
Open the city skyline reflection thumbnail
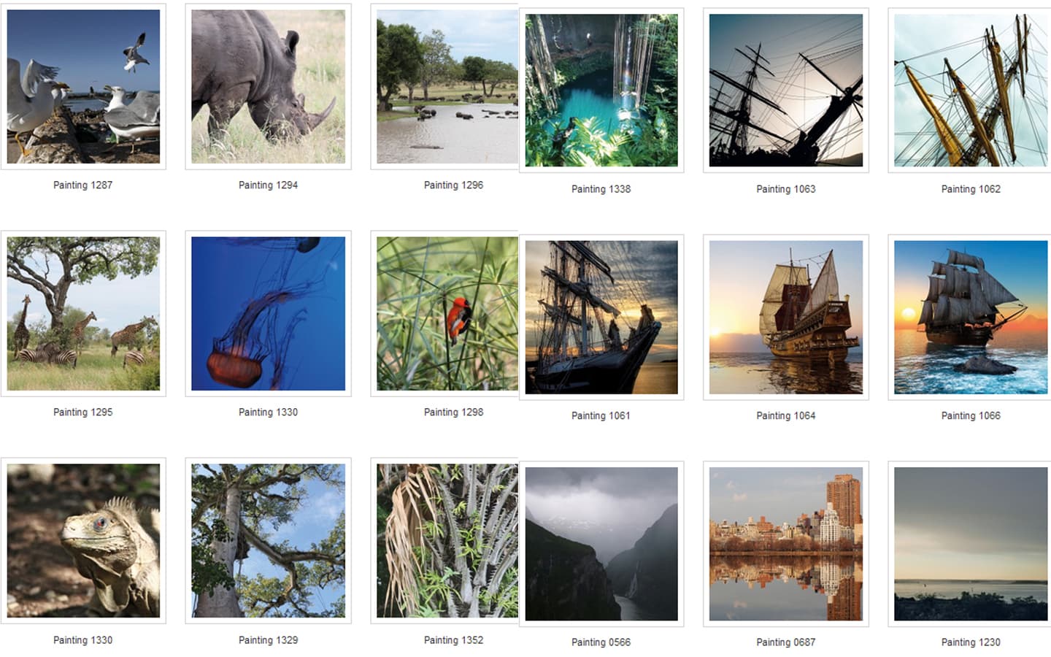tap(786, 544)
